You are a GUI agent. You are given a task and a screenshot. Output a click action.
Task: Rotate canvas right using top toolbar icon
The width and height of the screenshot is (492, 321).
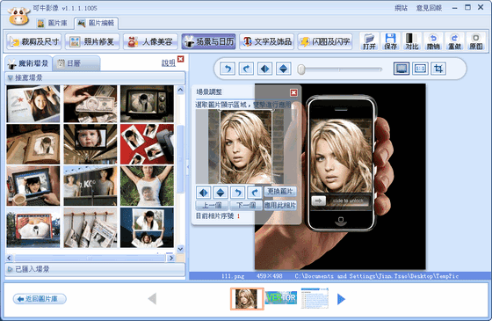246,69
